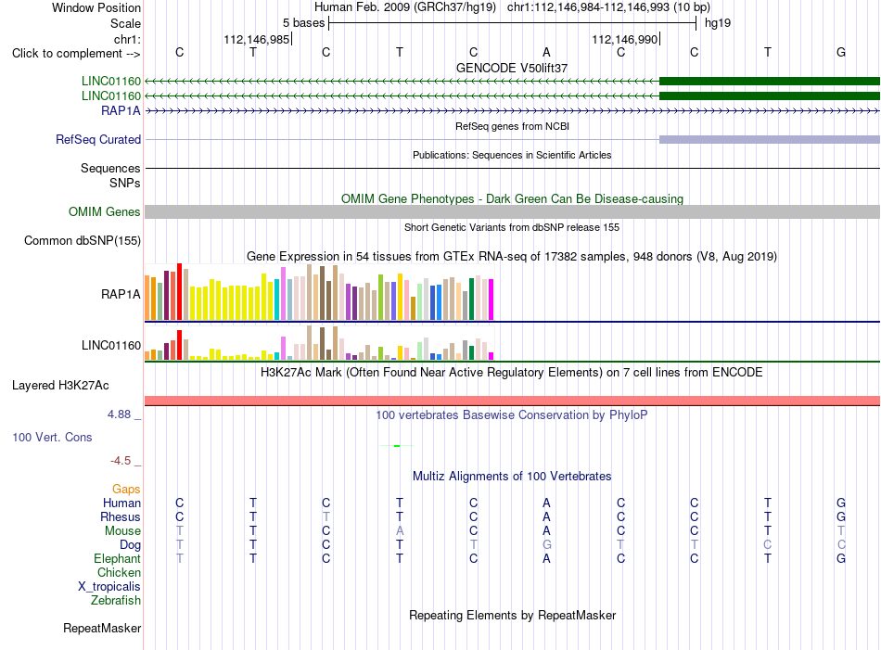881x650 pixels.
Task: Click the small green PhyloP conservation mark
Action: 397,445
